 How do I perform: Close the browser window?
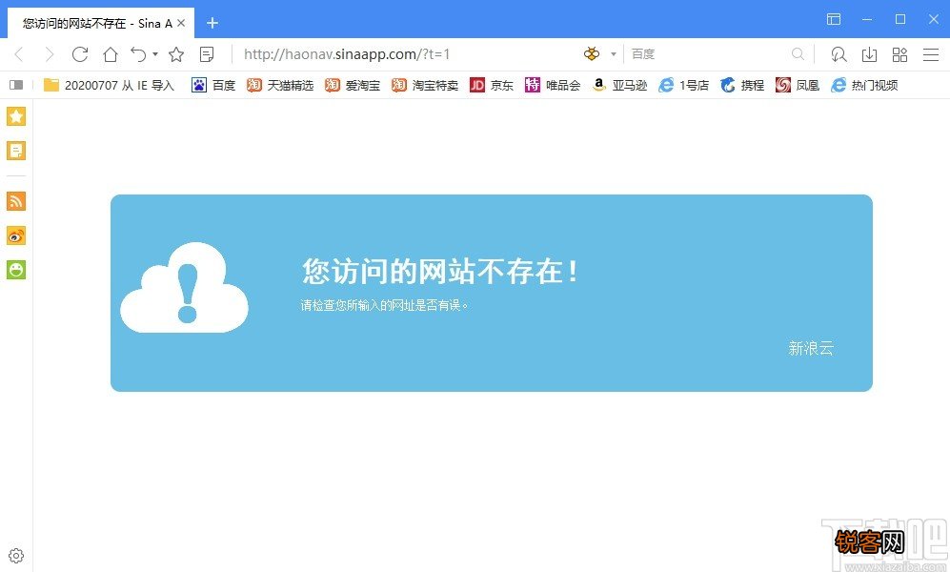(x=934, y=19)
